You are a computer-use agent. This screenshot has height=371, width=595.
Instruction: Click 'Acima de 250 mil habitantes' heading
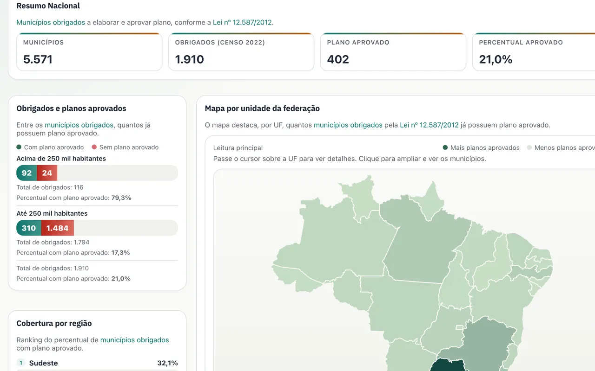pos(61,158)
